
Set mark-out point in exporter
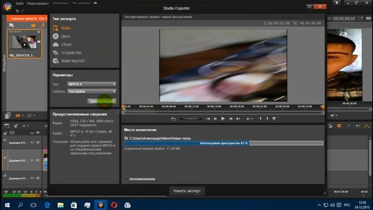click(268, 118)
